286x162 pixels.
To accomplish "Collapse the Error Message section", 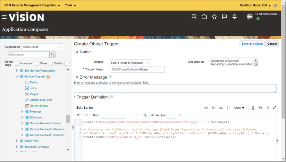I will (77, 77).
